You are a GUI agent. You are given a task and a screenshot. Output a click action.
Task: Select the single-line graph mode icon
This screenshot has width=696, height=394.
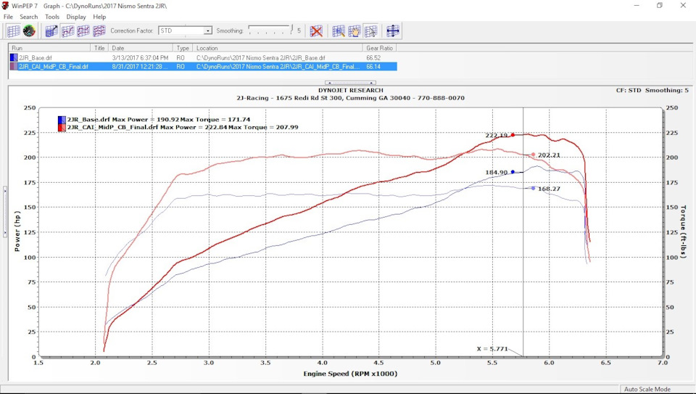(68, 30)
